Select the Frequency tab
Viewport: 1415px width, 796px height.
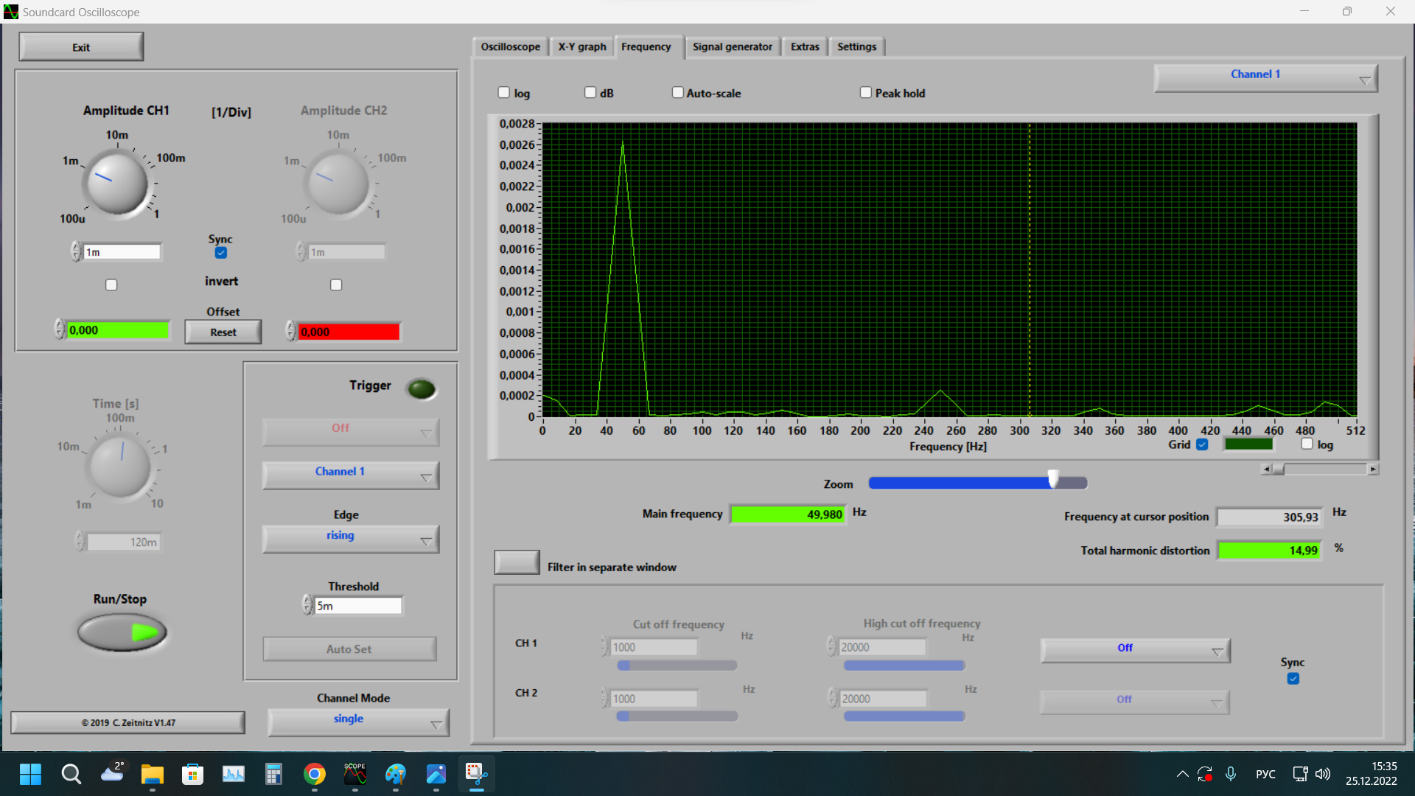646,46
